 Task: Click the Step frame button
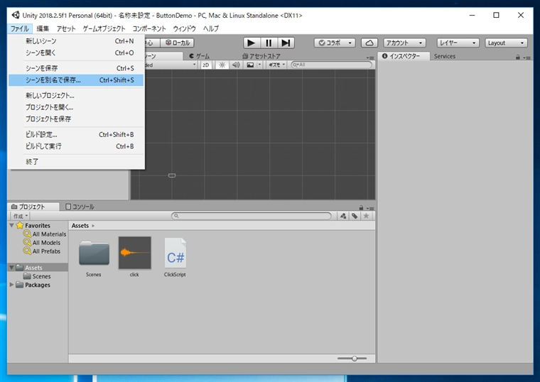pyautogui.click(x=286, y=43)
